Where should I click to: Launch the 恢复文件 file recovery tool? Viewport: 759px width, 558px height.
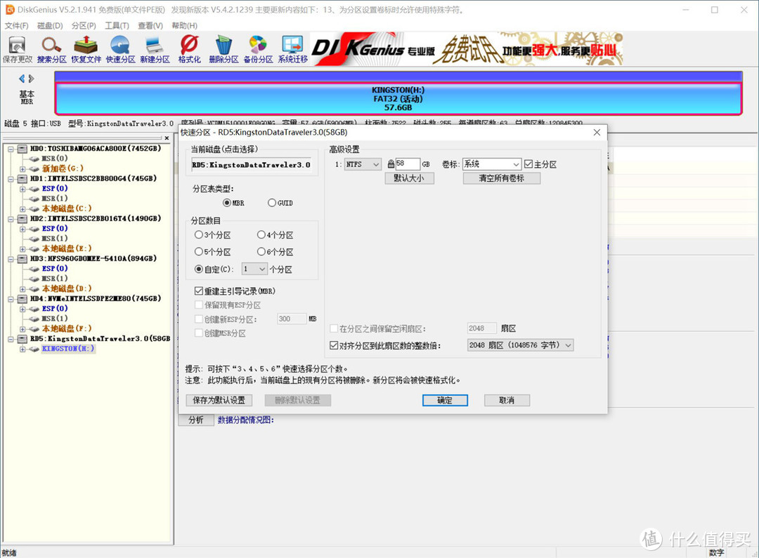[x=84, y=48]
